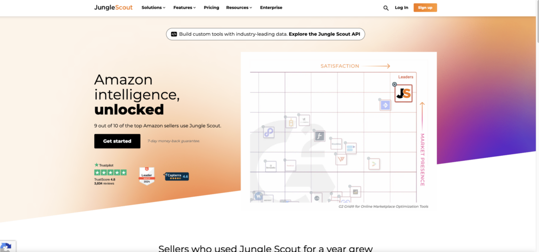
Task: Click the G2 Grid caption text
Action: 383,207
